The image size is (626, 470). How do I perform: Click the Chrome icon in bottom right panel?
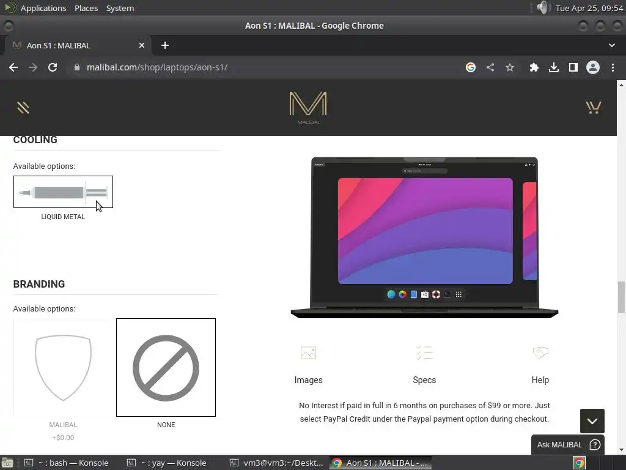[x=580, y=463]
